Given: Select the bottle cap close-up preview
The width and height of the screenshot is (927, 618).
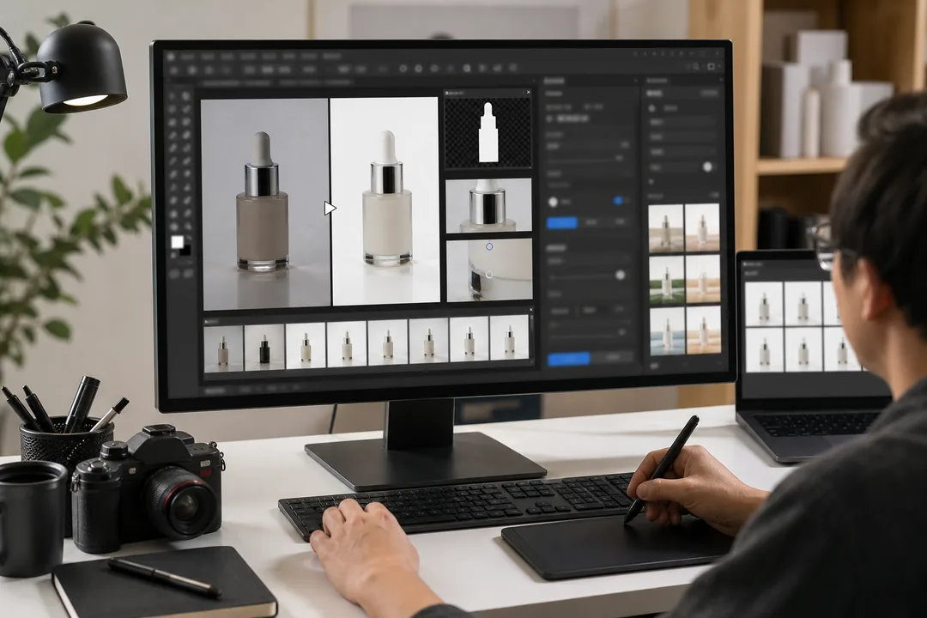Looking at the screenshot, I should click(488, 206).
